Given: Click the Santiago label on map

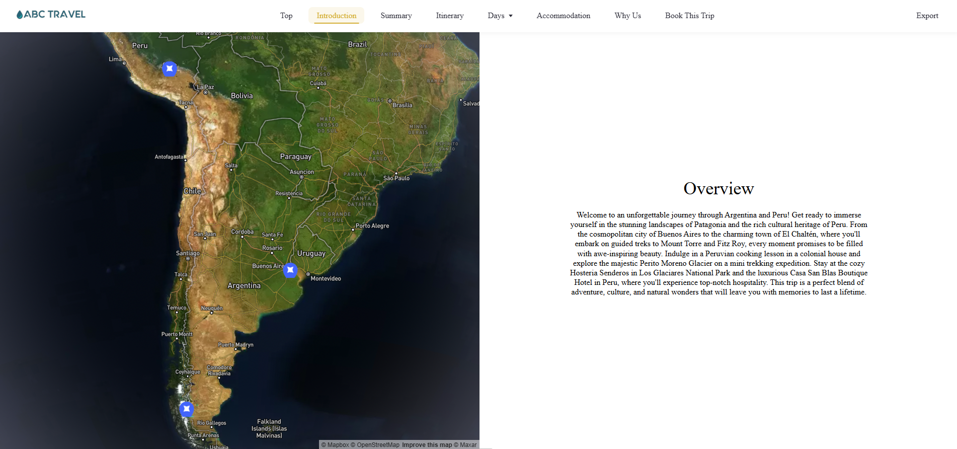Looking at the screenshot, I should [188, 253].
